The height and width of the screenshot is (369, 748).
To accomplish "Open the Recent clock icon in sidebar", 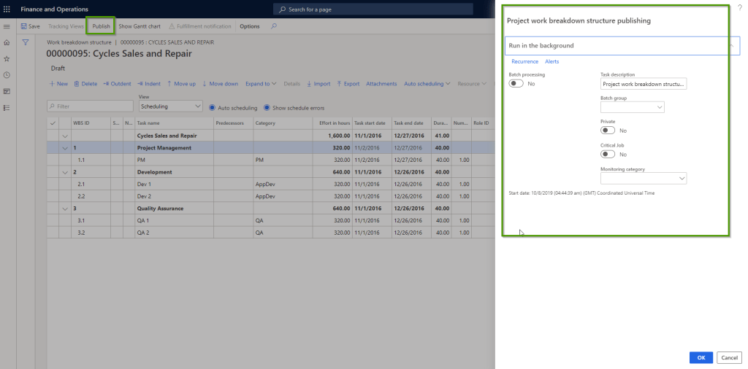I will [x=7, y=75].
